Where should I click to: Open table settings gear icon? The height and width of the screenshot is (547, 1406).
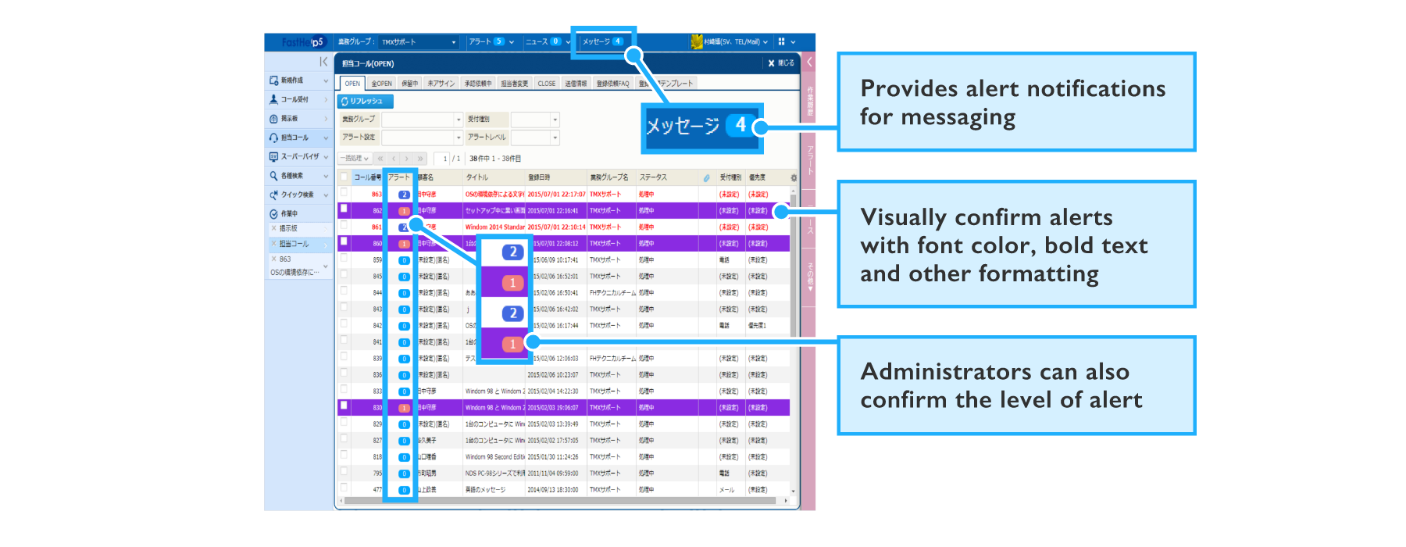794,178
